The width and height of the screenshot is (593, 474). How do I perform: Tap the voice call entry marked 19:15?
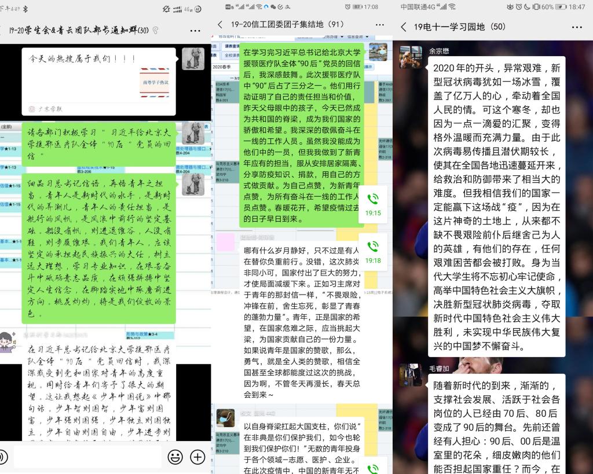[x=373, y=204]
